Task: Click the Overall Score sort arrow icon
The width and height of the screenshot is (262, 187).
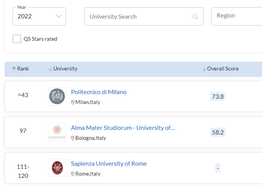Action: (x=204, y=69)
